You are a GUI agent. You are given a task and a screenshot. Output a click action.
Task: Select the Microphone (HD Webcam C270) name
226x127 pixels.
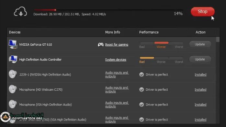click(x=41, y=89)
